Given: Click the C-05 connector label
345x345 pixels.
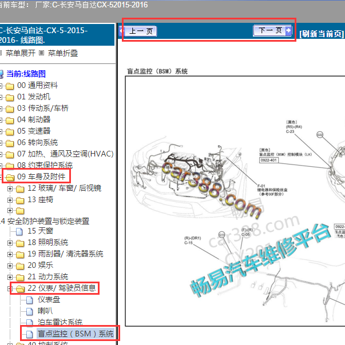Looking at the screenshot, I should (x=245, y=235).
